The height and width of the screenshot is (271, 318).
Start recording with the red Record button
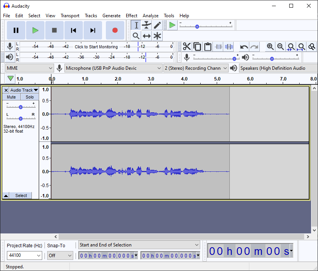(x=115, y=30)
